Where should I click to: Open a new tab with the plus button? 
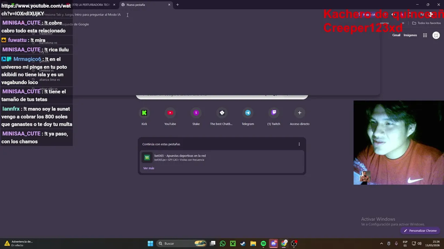[178, 5]
